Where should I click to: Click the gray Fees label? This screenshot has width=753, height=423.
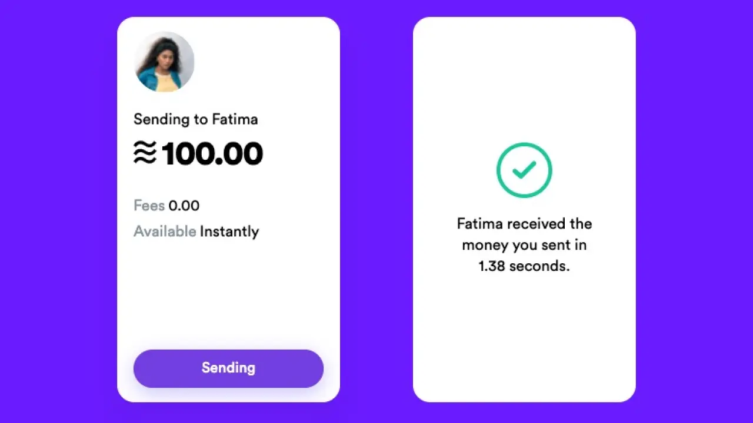point(149,206)
